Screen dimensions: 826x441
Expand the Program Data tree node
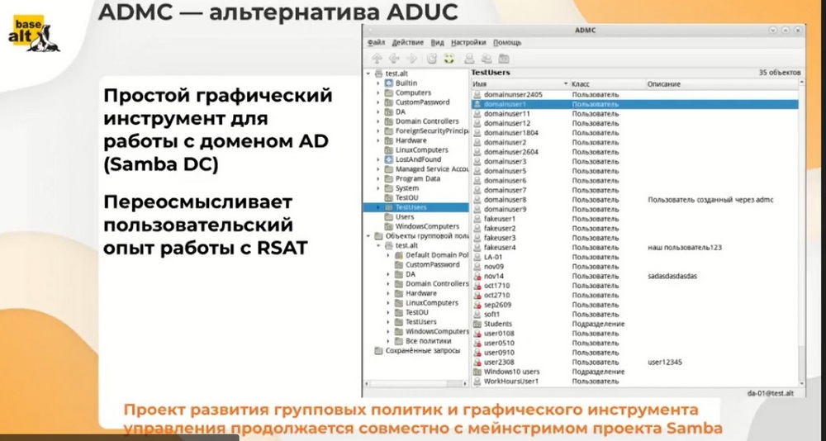378,178
